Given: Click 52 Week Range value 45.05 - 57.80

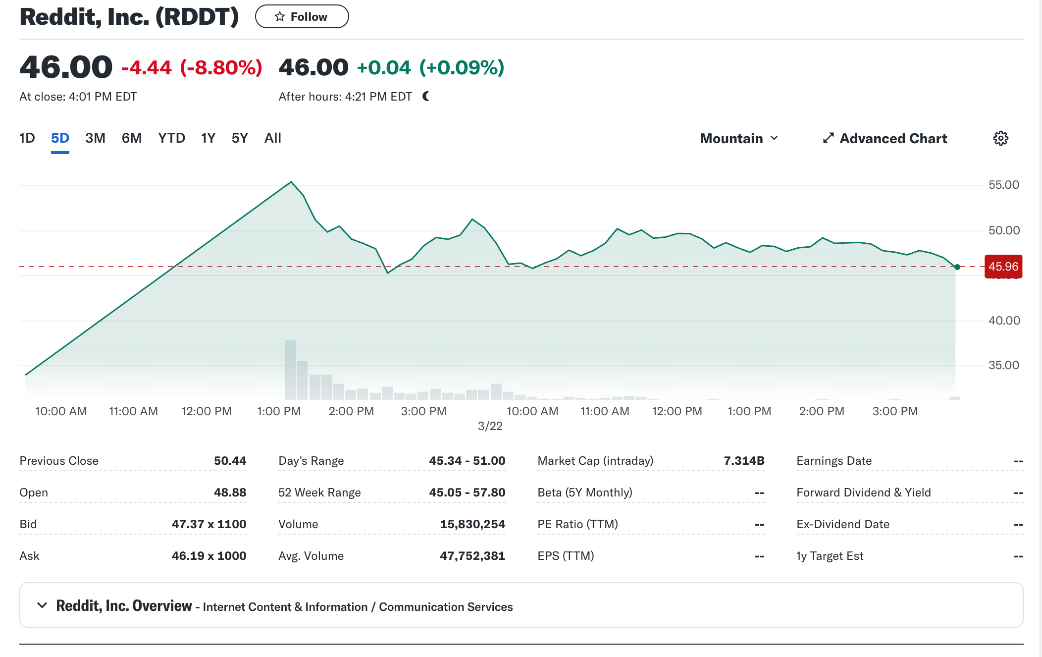Looking at the screenshot, I should [x=467, y=493].
